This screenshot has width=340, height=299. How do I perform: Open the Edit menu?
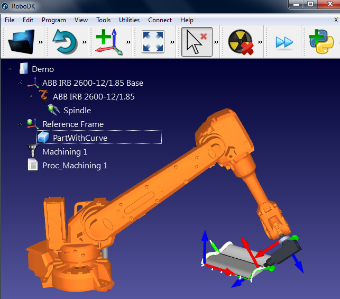coord(28,20)
